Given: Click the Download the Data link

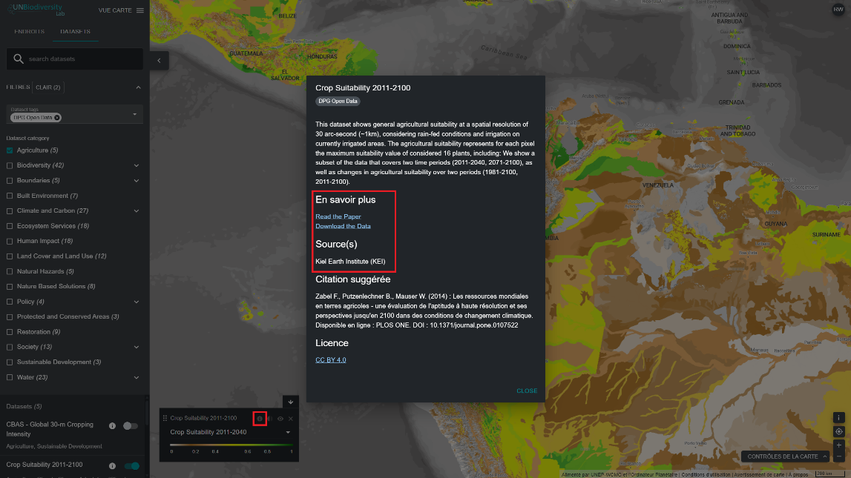Looking at the screenshot, I should coord(343,226).
